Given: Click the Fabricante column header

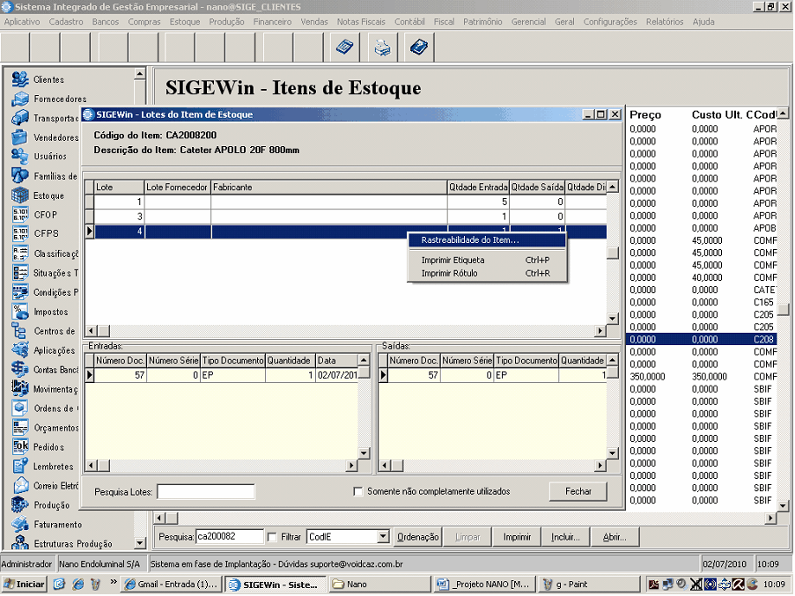Looking at the screenshot, I should point(328,187).
